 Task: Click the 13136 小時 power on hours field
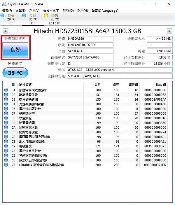point(160,64)
